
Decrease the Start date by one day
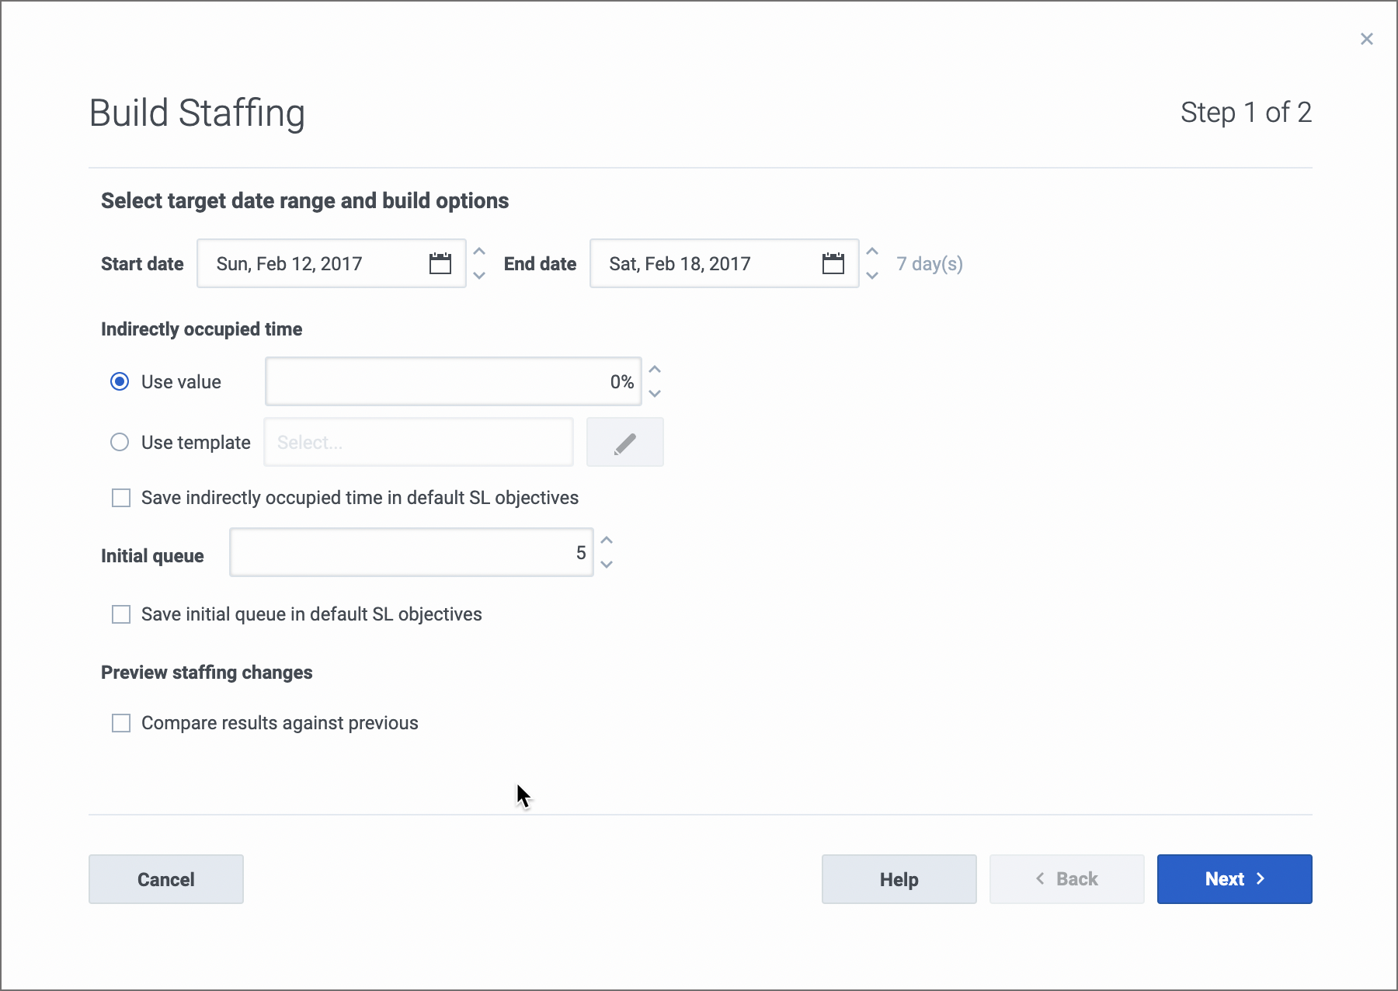[479, 276]
